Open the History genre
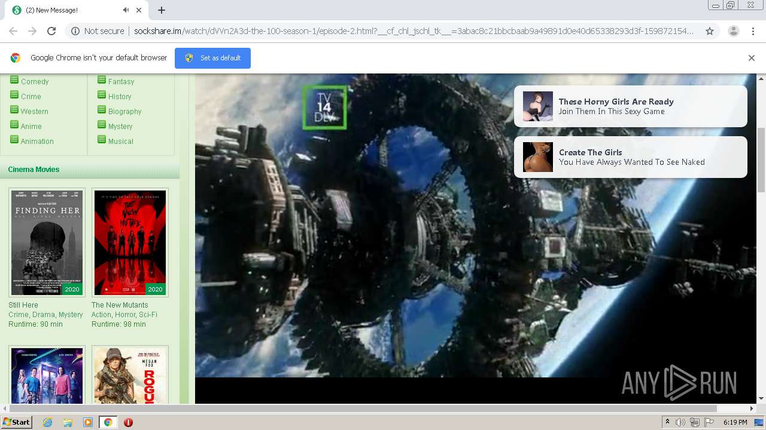766x430 pixels. pos(120,97)
